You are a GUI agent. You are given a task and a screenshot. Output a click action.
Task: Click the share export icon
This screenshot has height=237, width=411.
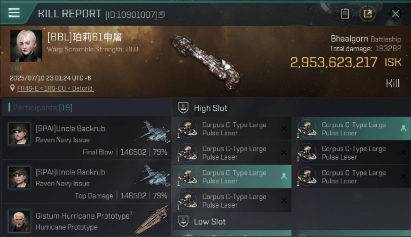pyautogui.click(x=367, y=14)
